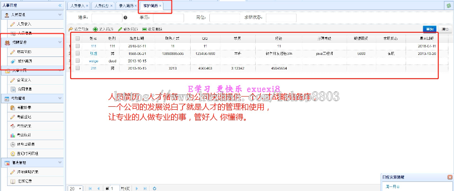Collapse the 人事管理 sidebar with double-arrow icon
Screen dimensions: 454x191
pos(60,5)
